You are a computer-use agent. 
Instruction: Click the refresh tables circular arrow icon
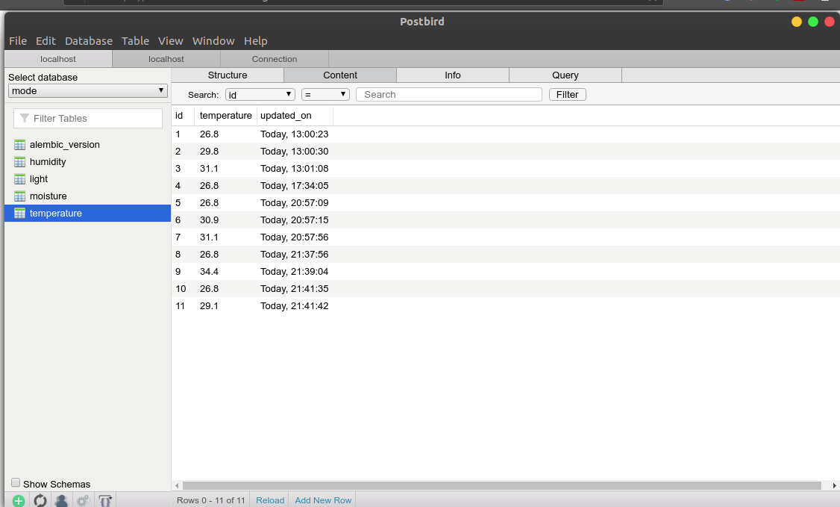click(40, 501)
